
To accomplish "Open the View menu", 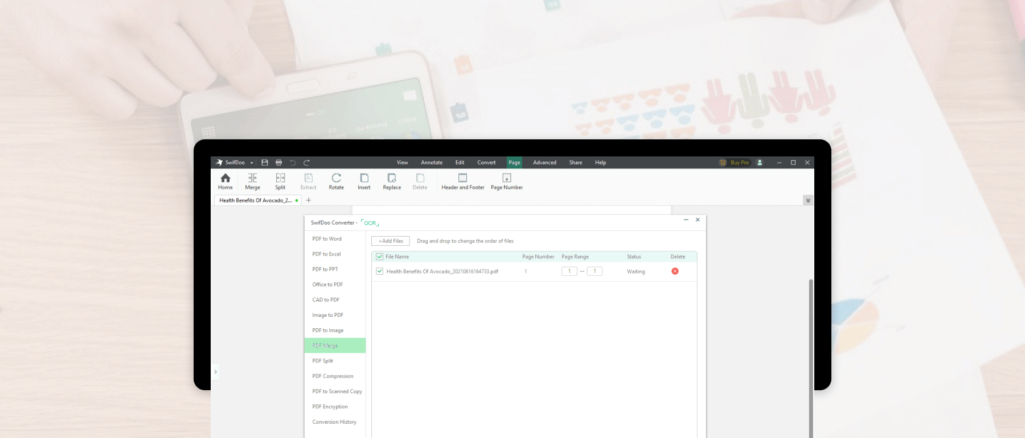I will coord(403,163).
